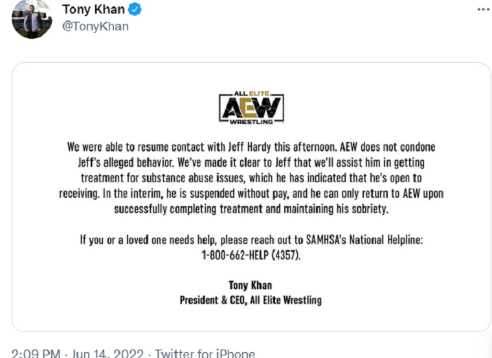Open the @TonyKhan handle link

point(95,26)
